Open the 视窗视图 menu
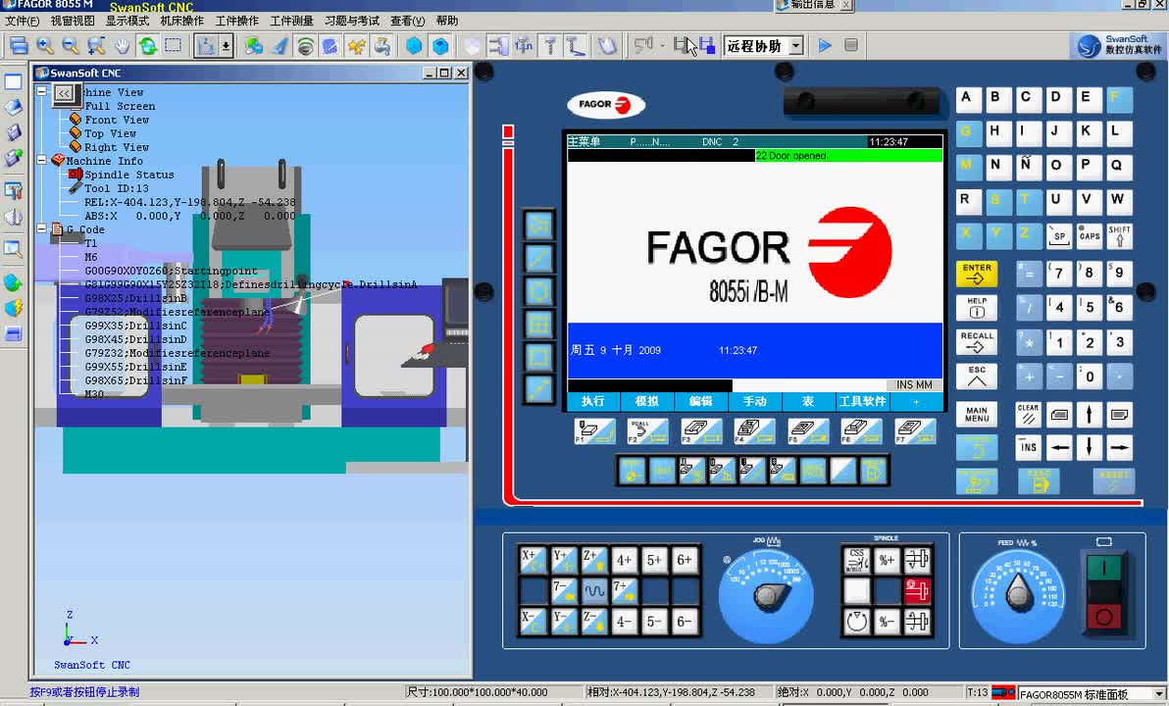Screen dimensions: 1169x706 pyautogui.click(x=73, y=21)
